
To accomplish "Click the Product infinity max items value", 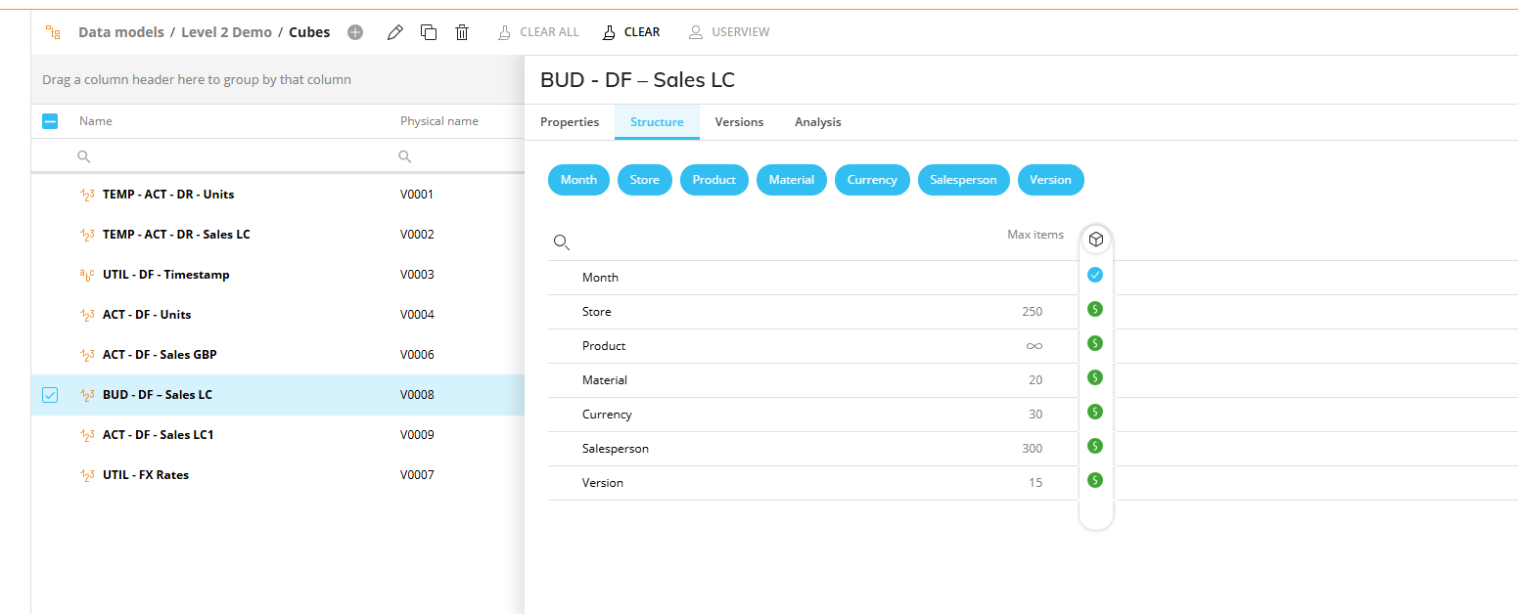I will [x=1035, y=346].
